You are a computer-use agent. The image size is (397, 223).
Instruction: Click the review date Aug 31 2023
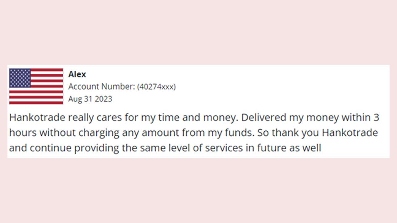tap(90, 99)
